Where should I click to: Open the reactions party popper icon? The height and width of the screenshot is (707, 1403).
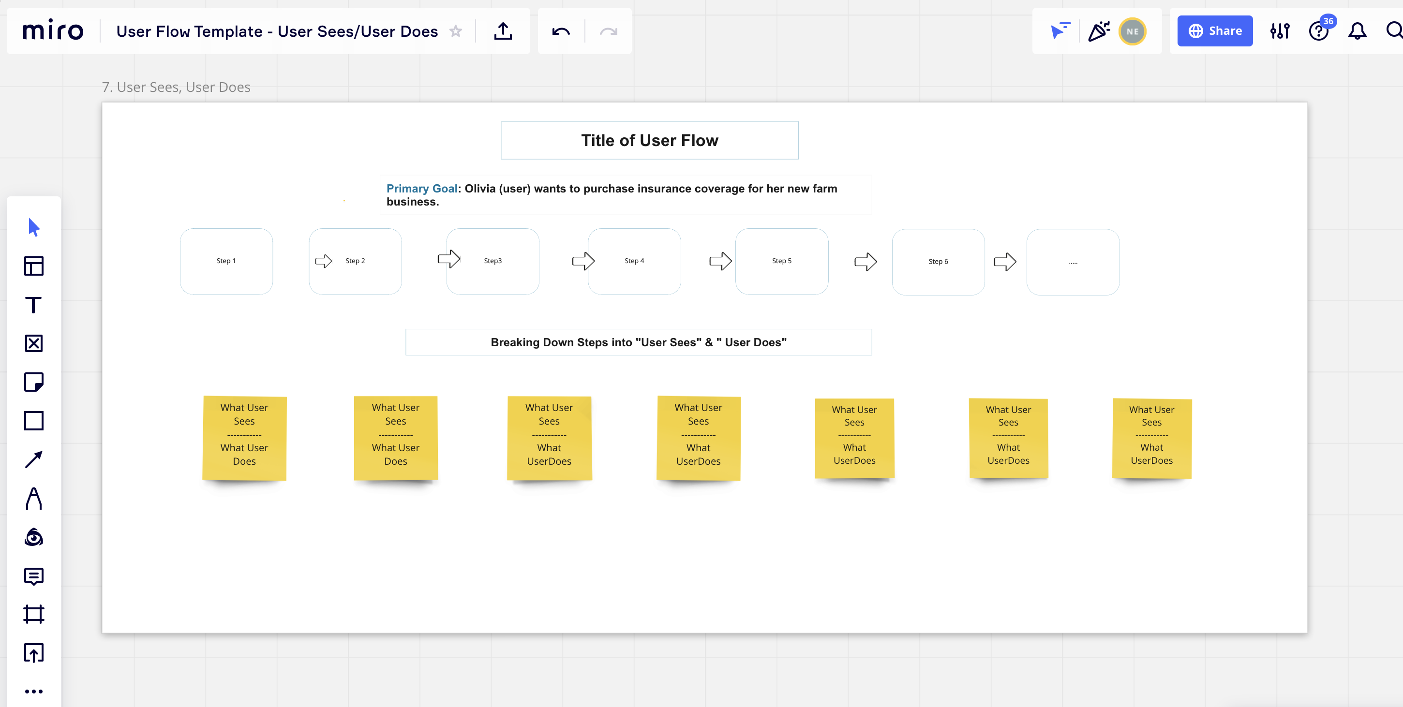click(x=1099, y=31)
